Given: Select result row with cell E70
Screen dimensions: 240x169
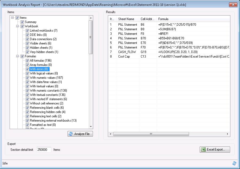Looking at the screenshot, I should click(169, 43).
